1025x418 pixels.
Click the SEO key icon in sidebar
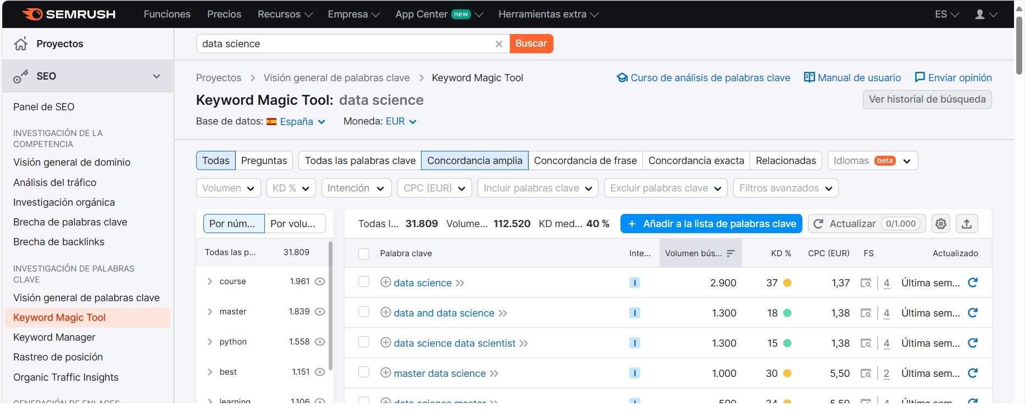pyautogui.click(x=21, y=76)
